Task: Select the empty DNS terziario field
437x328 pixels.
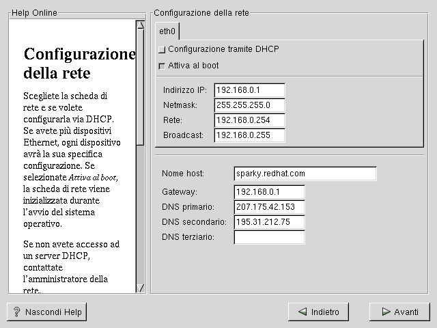Action: [x=269, y=237]
